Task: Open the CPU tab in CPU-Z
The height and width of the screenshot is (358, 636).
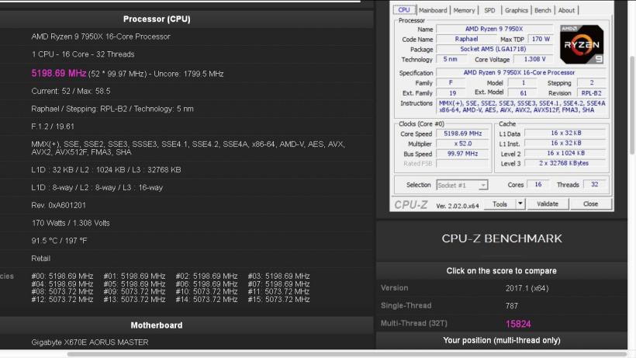Action: coord(404,10)
